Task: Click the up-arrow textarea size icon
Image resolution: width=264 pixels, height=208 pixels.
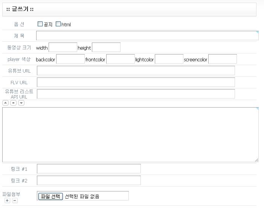Action: [x=6, y=103]
